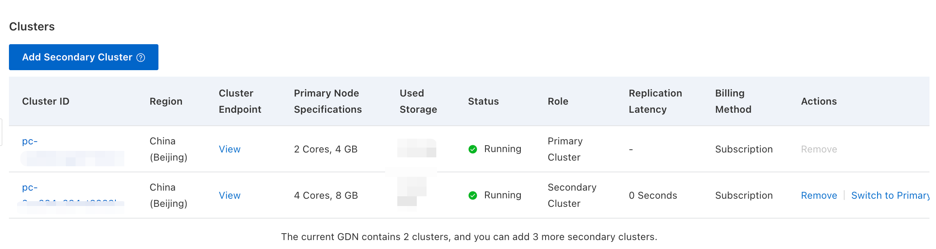Click the Used Storage column header
Viewport: 936px width, 249px height.
tap(418, 101)
